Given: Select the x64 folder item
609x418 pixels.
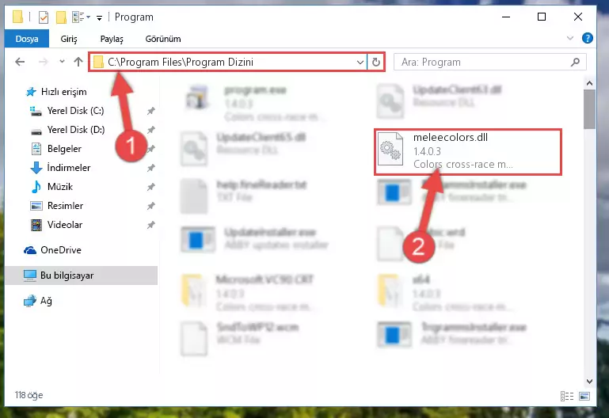Looking at the screenshot, I should pos(445,293).
